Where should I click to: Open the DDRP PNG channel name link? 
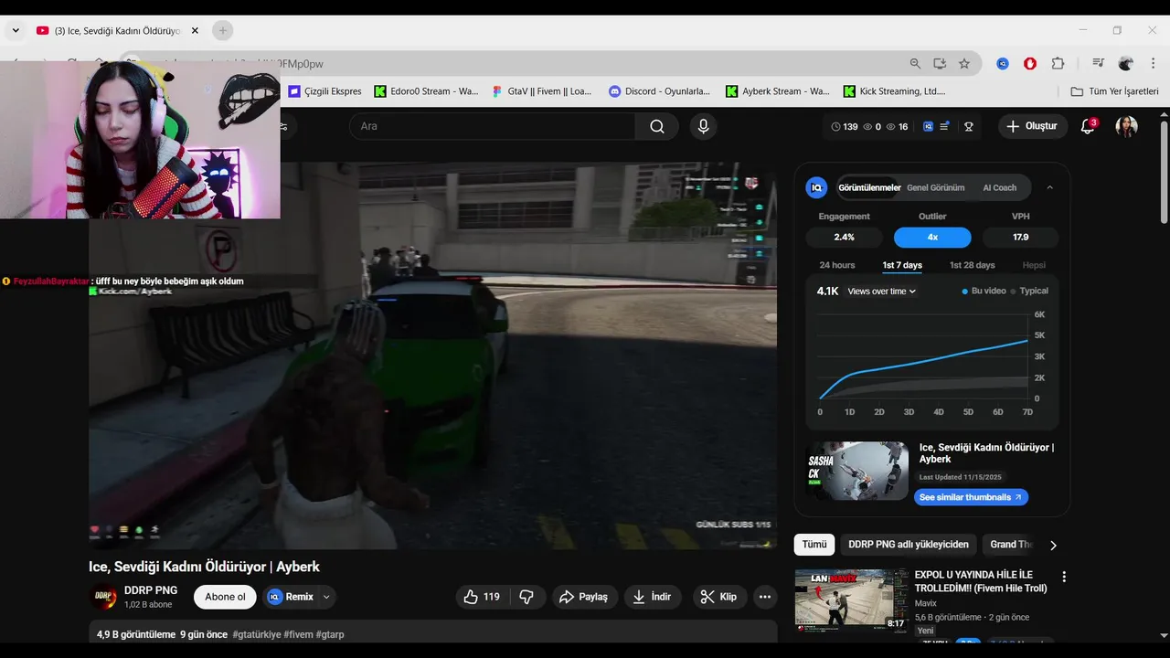(x=151, y=590)
